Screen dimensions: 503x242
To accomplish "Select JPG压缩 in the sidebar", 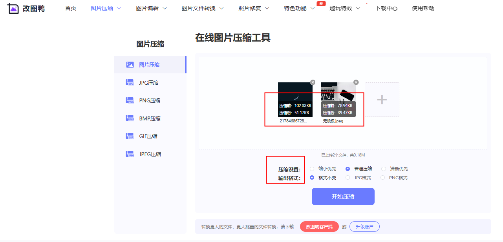I will (x=150, y=82).
